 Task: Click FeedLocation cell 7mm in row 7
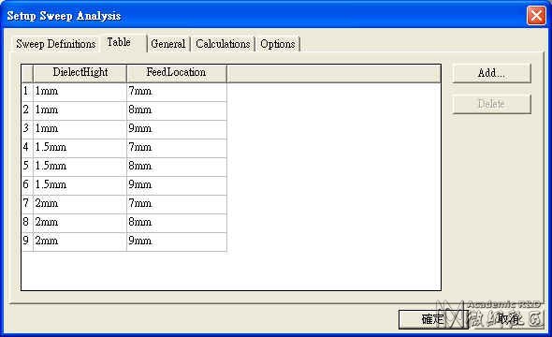click(177, 204)
